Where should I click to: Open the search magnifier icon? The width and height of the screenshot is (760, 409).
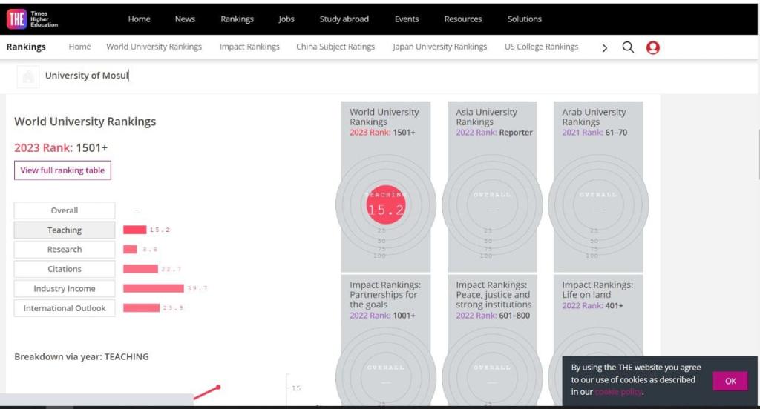[628, 47]
